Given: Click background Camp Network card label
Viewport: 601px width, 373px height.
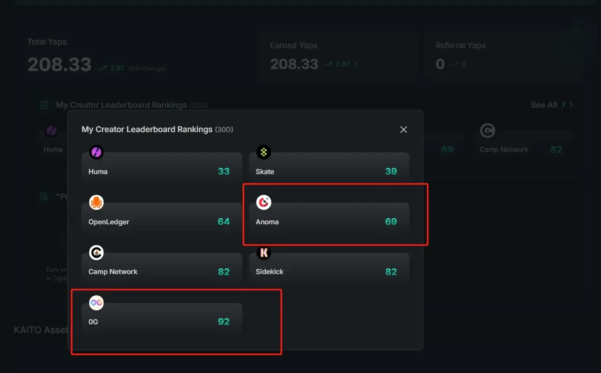Looking at the screenshot, I should click(503, 150).
